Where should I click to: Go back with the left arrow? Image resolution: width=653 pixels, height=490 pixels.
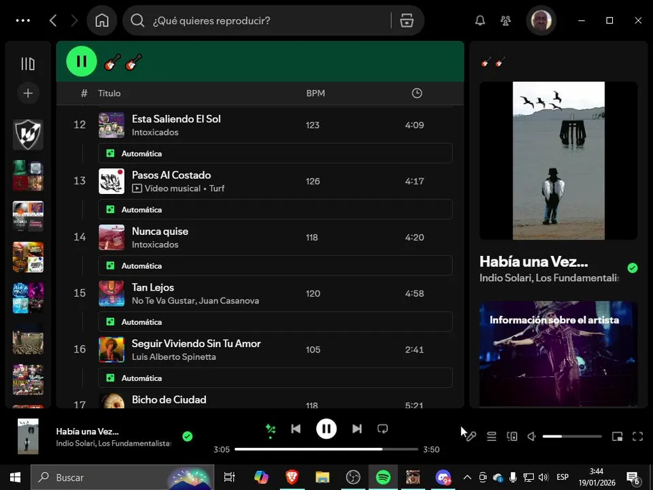tap(53, 20)
